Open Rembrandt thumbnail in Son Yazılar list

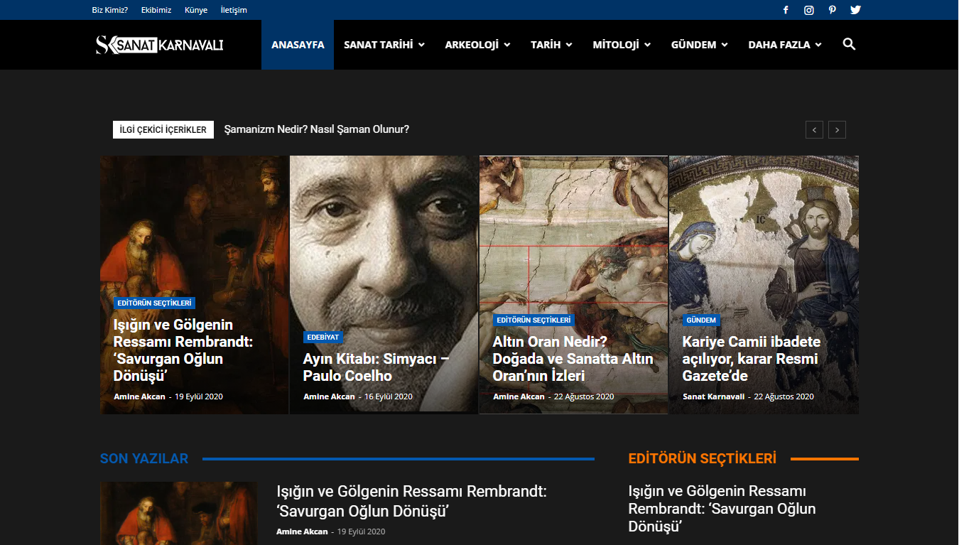[179, 513]
